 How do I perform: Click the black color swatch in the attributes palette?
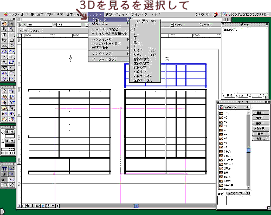(x=10, y=145)
